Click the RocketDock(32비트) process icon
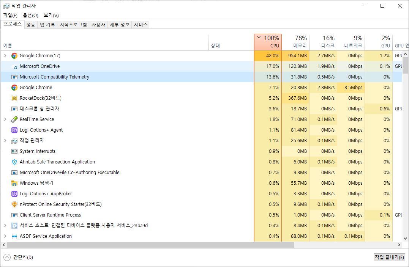The width and height of the screenshot is (409, 267). click(14, 98)
